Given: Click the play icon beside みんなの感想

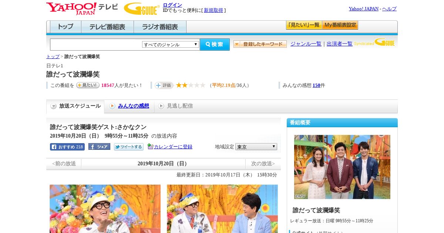Looking at the screenshot, I should pos(112,106).
